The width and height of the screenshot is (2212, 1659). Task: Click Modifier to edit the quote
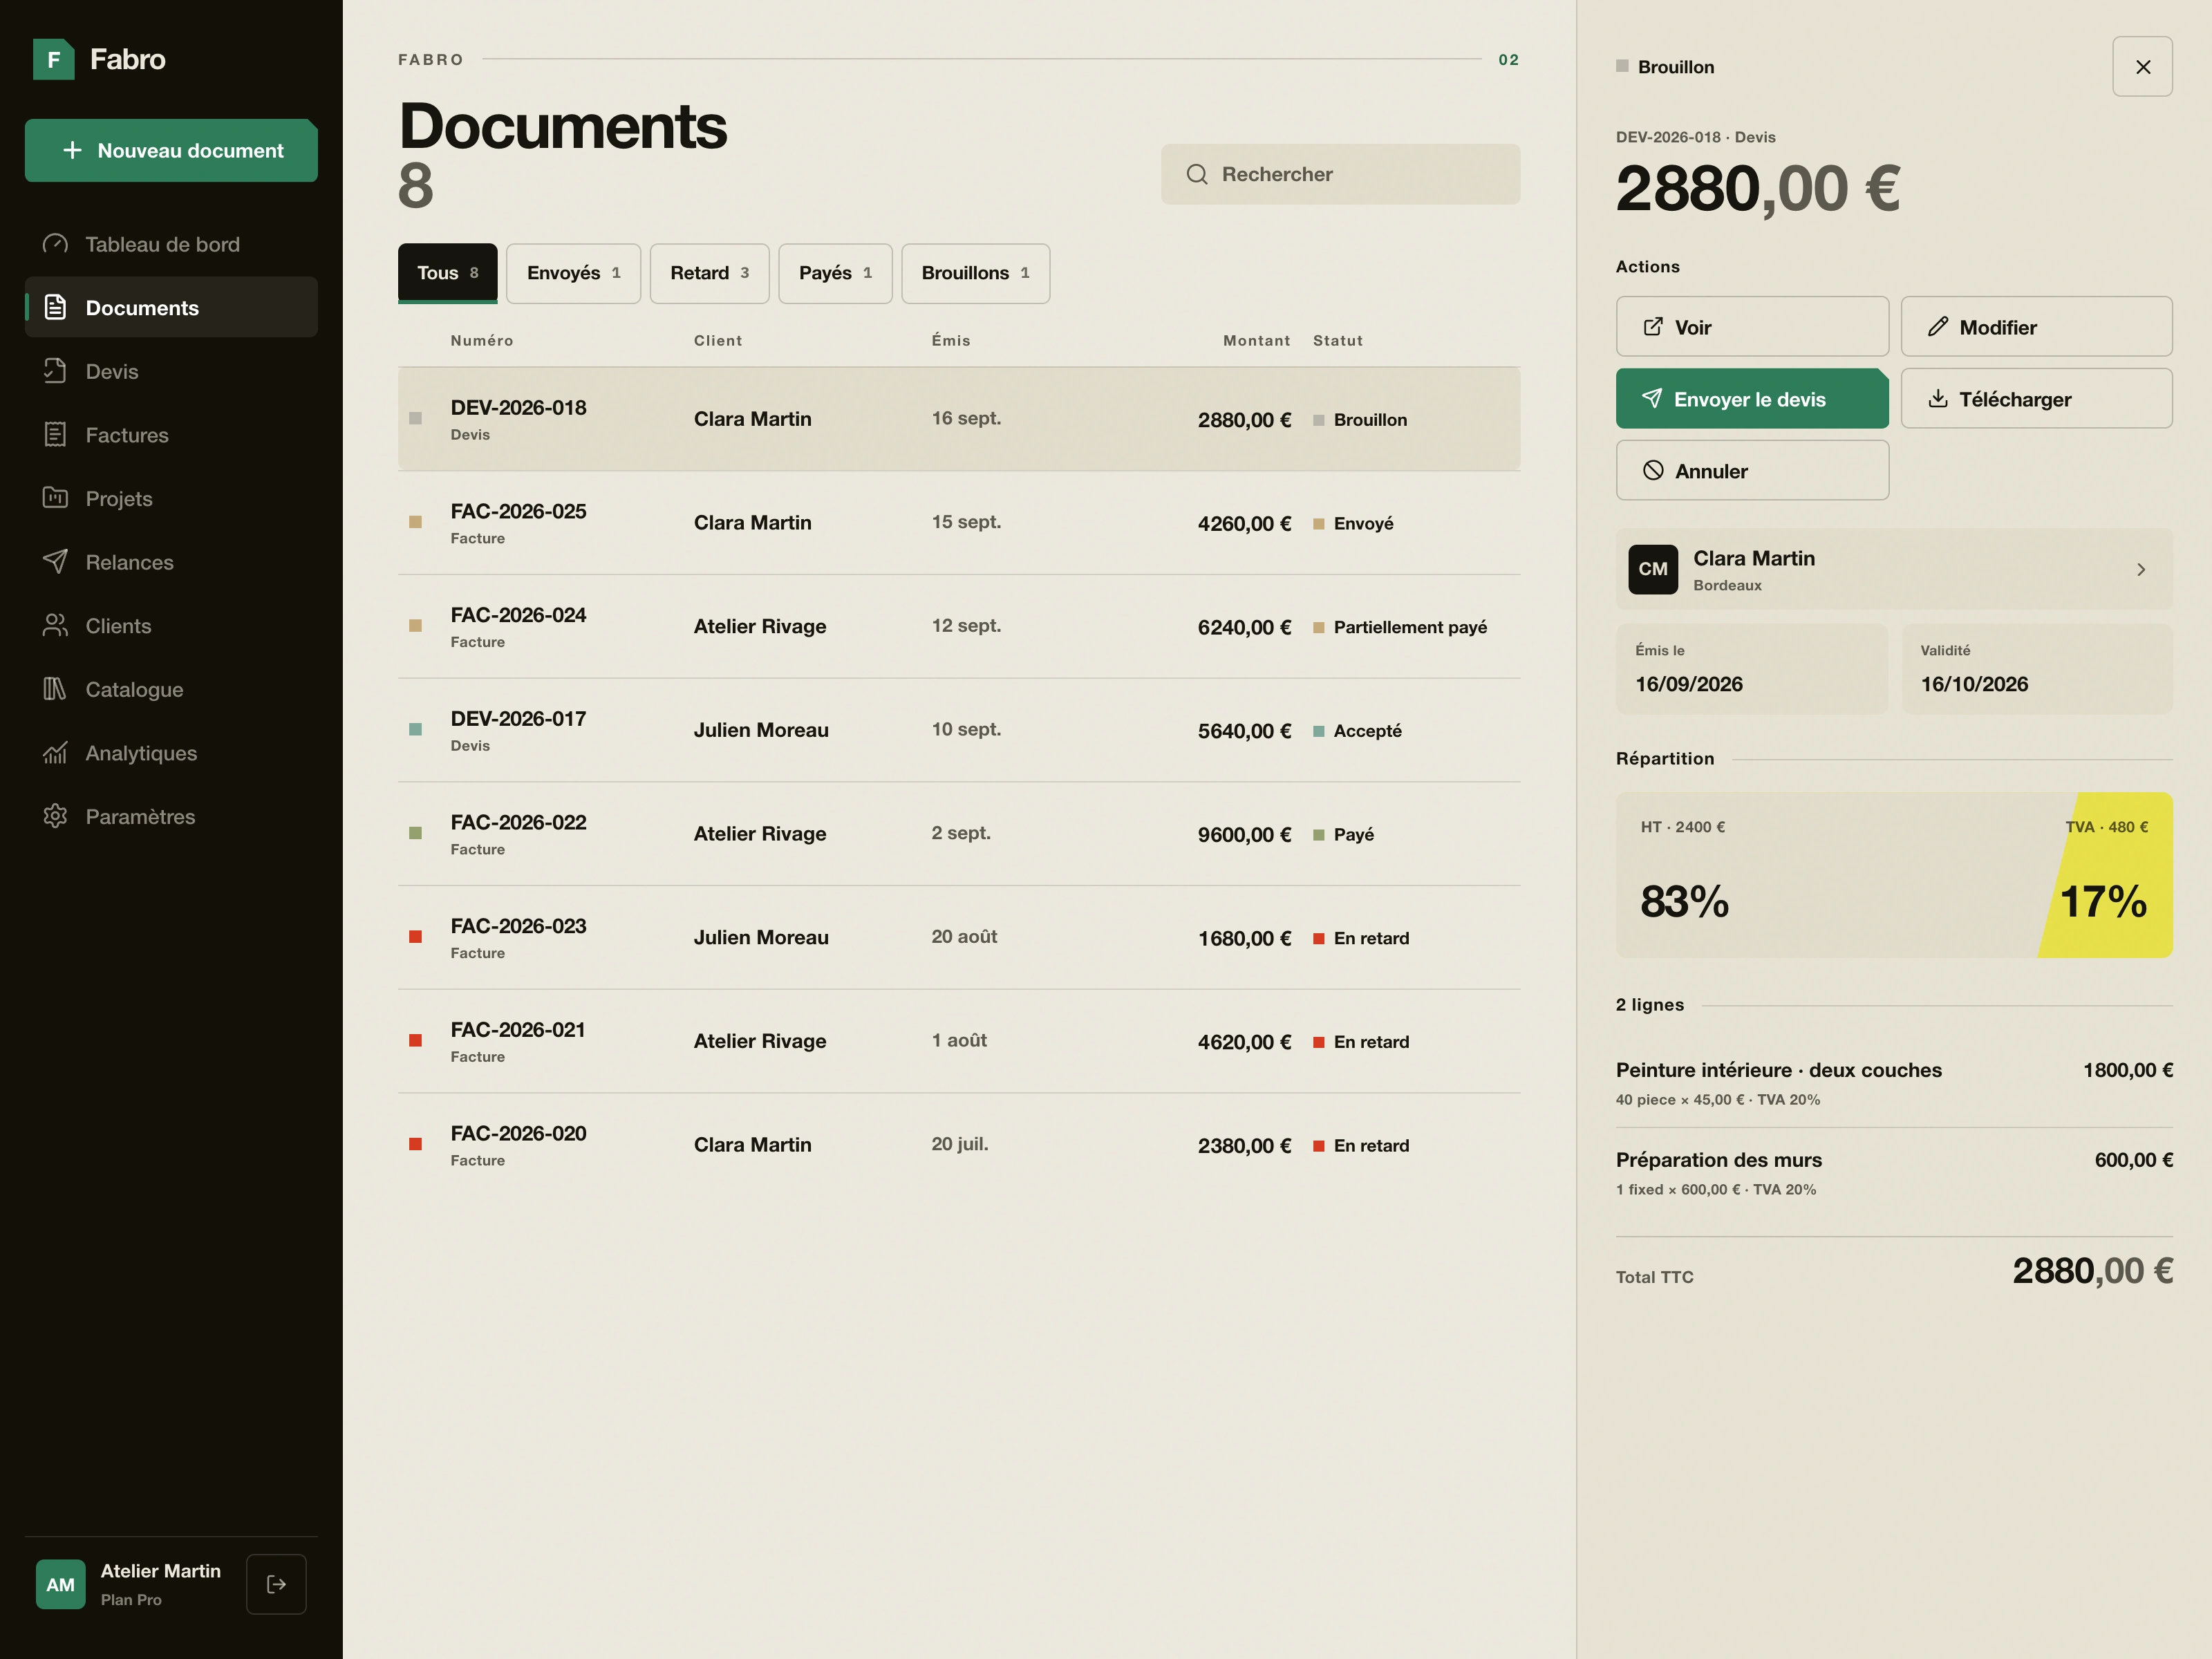pos(2036,326)
